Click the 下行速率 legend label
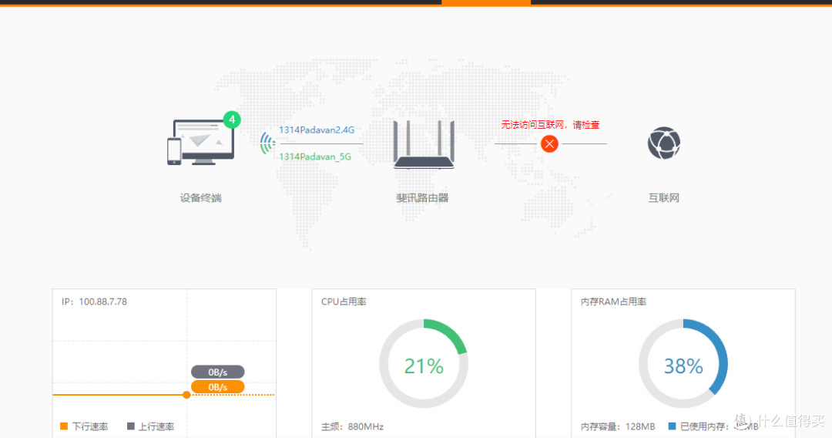Viewport: 832px width, 438px height. coord(90,426)
